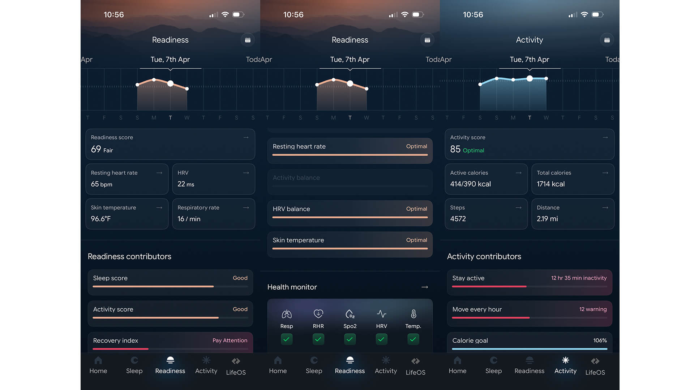Toggle the green checkmark under Spo2

click(350, 339)
